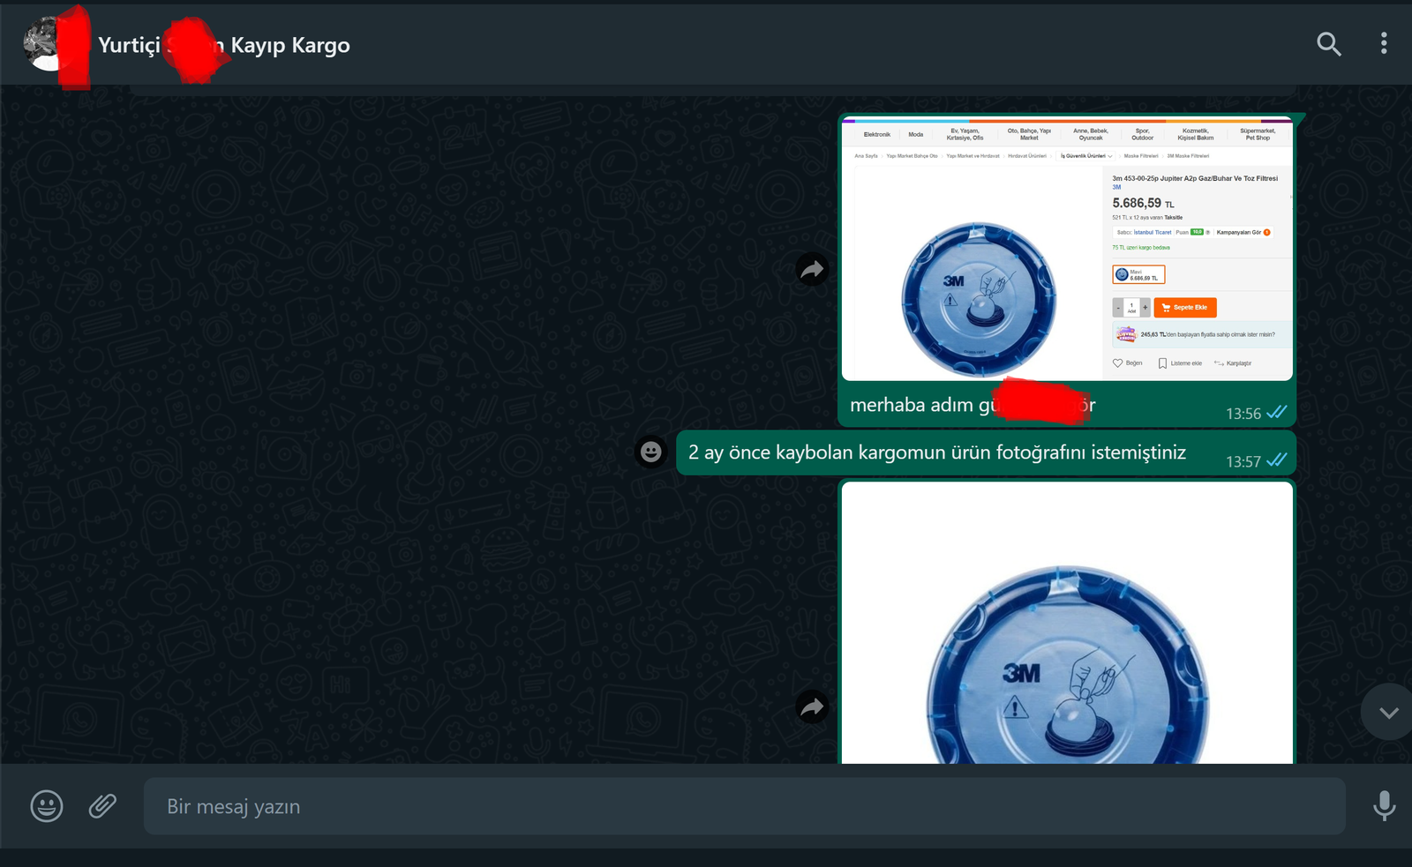Click the 13:56 double check marks
This screenshot has width=1412, height=867.
(x=1276, y=413)
